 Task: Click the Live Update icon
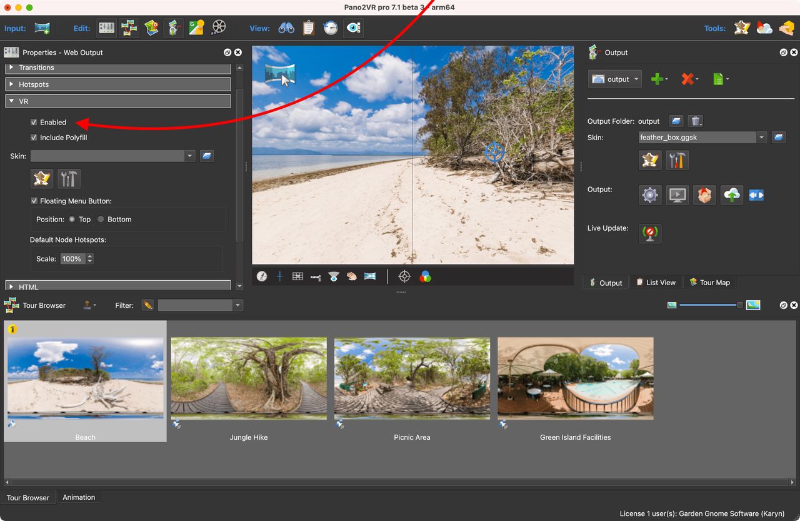650,234
